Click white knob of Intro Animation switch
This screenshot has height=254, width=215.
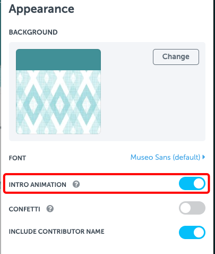(199, 184)
